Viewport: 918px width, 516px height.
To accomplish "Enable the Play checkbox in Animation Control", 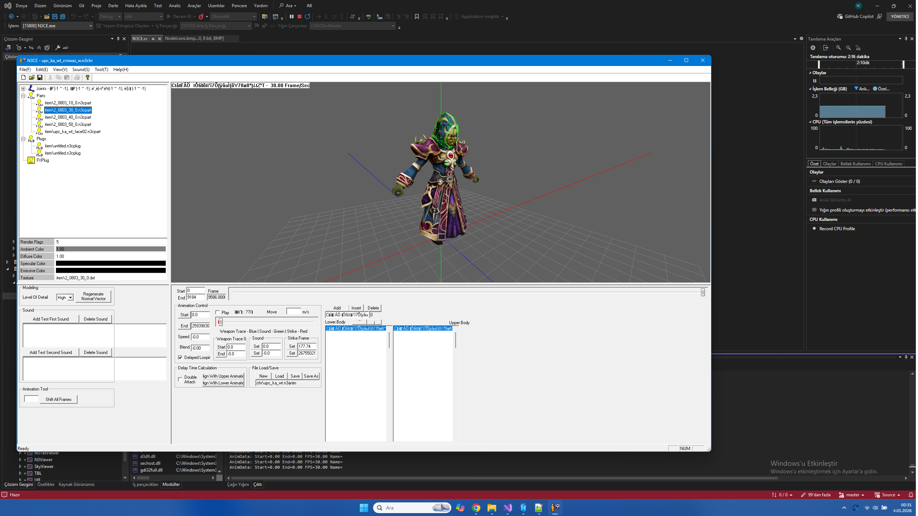I will click(x=217, y=313).
